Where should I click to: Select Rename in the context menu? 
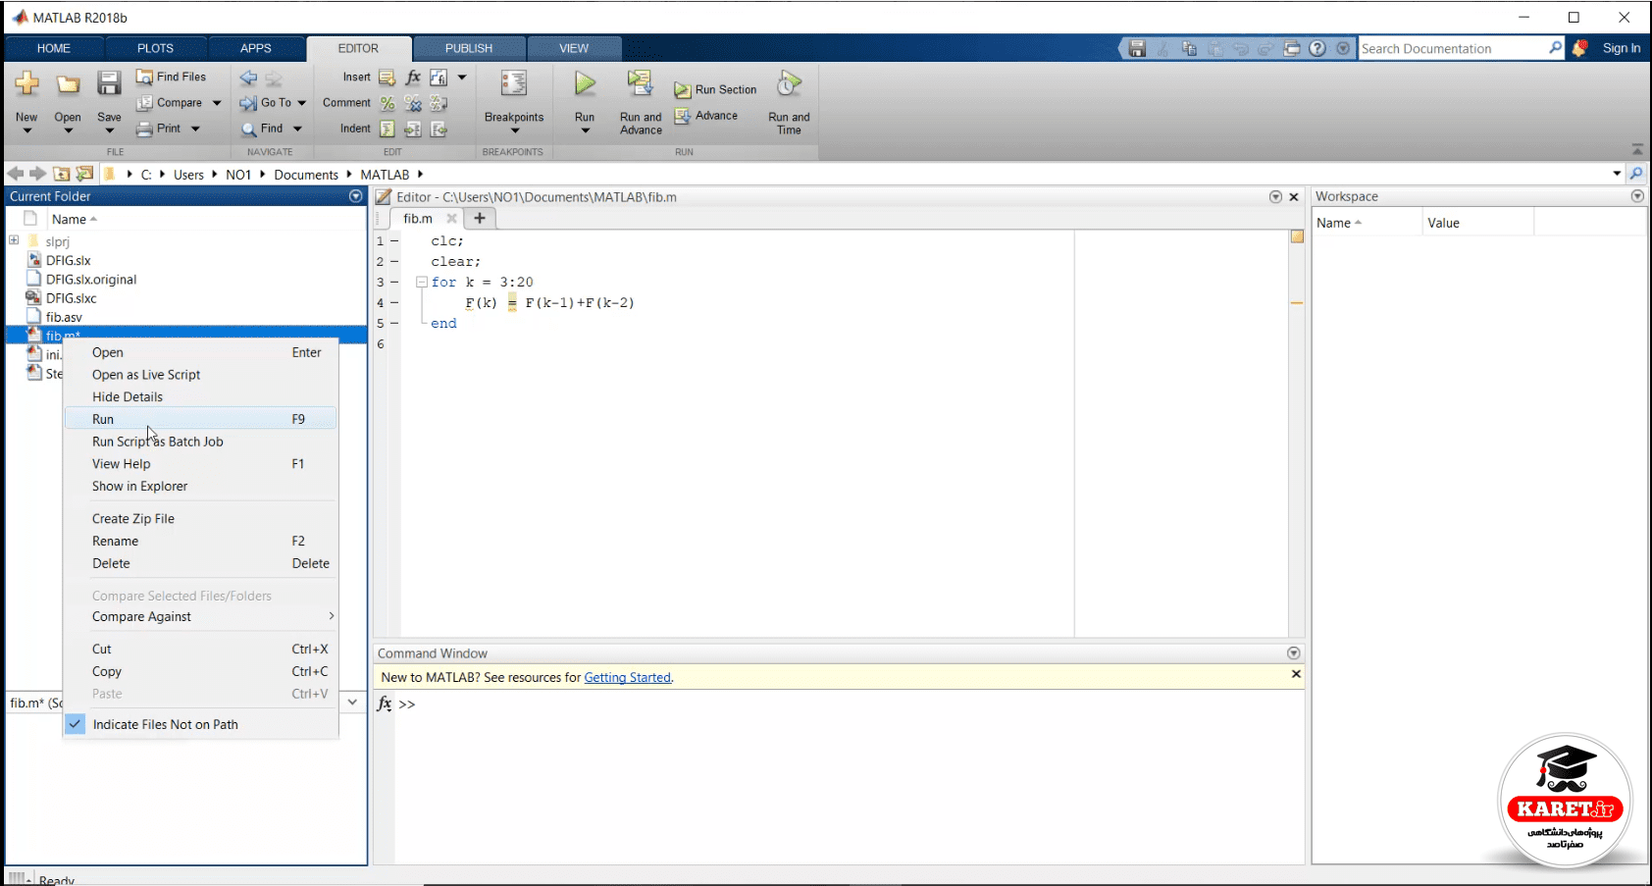coord(200,541)
